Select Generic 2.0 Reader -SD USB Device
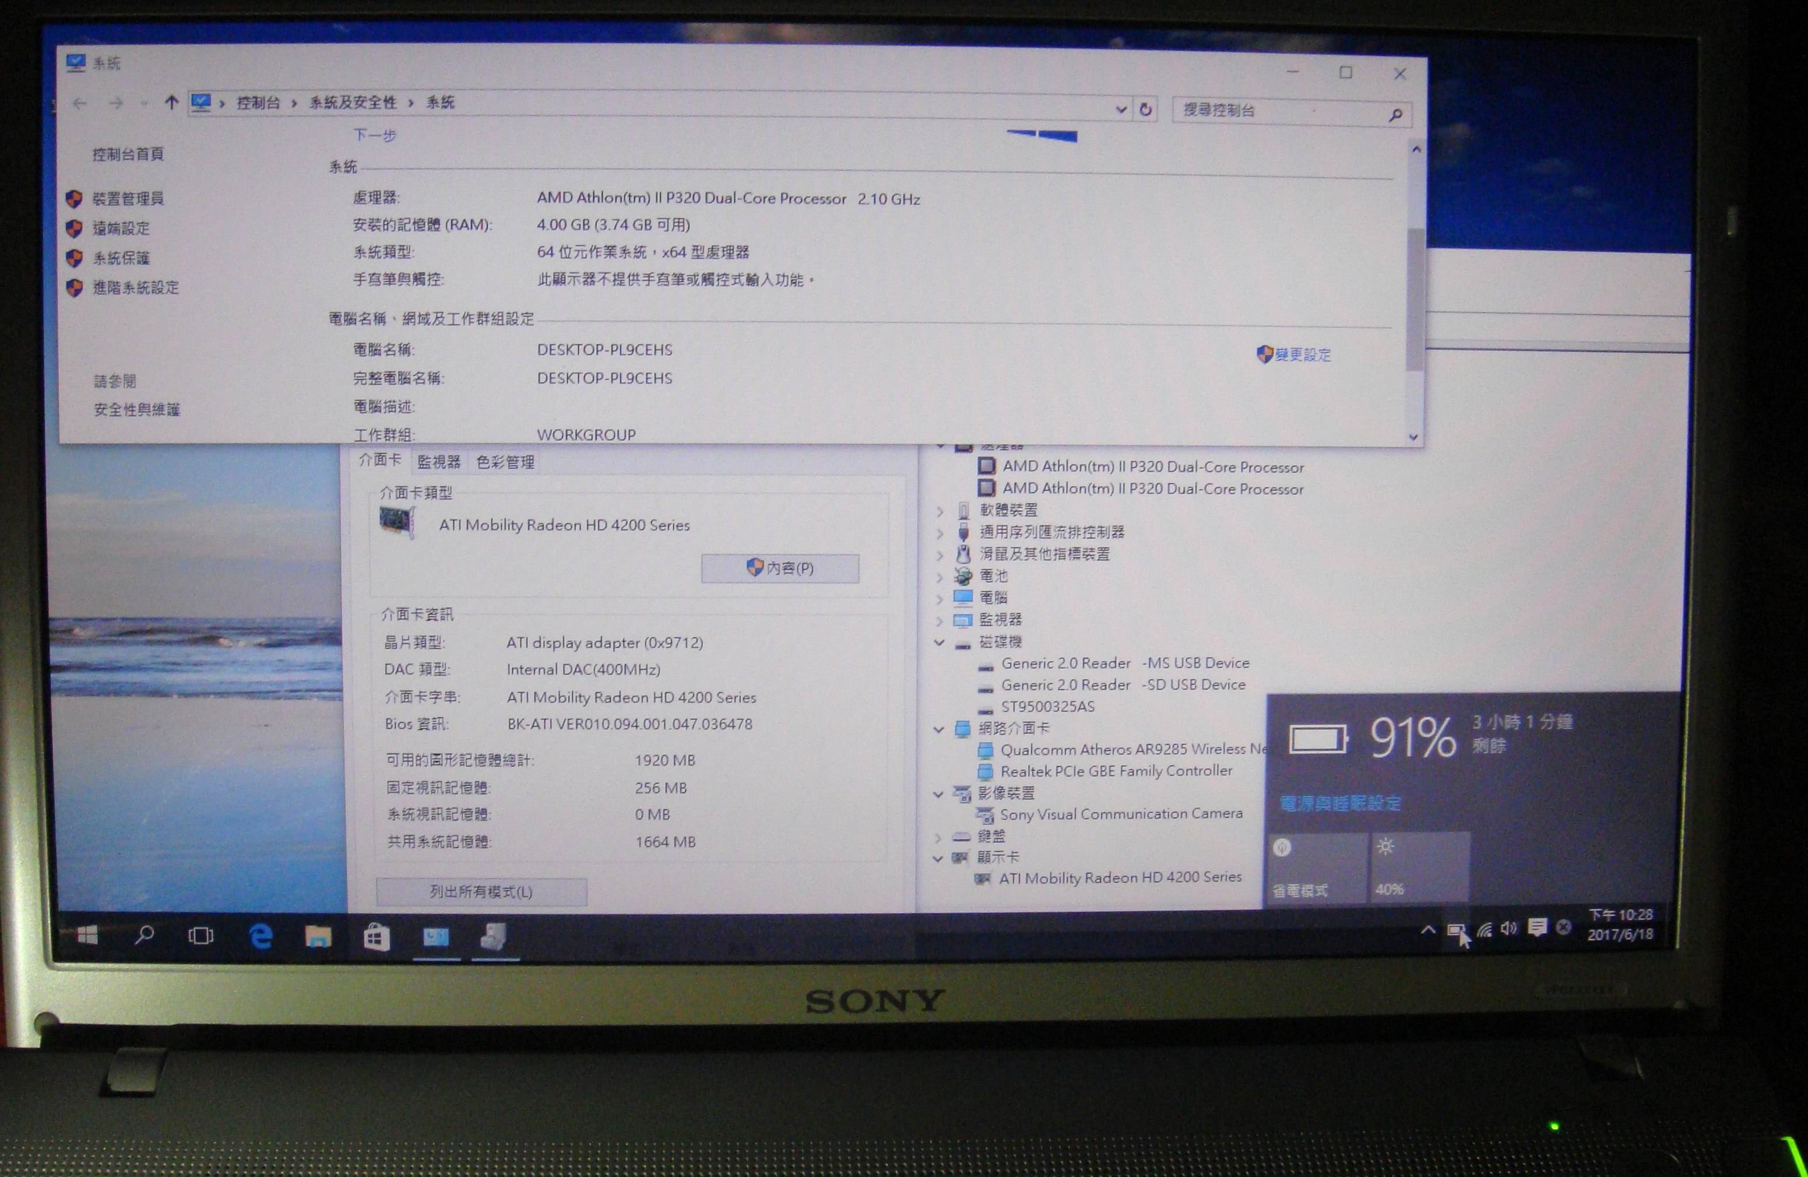The image size is (1808, 1177). (1123, 684)
